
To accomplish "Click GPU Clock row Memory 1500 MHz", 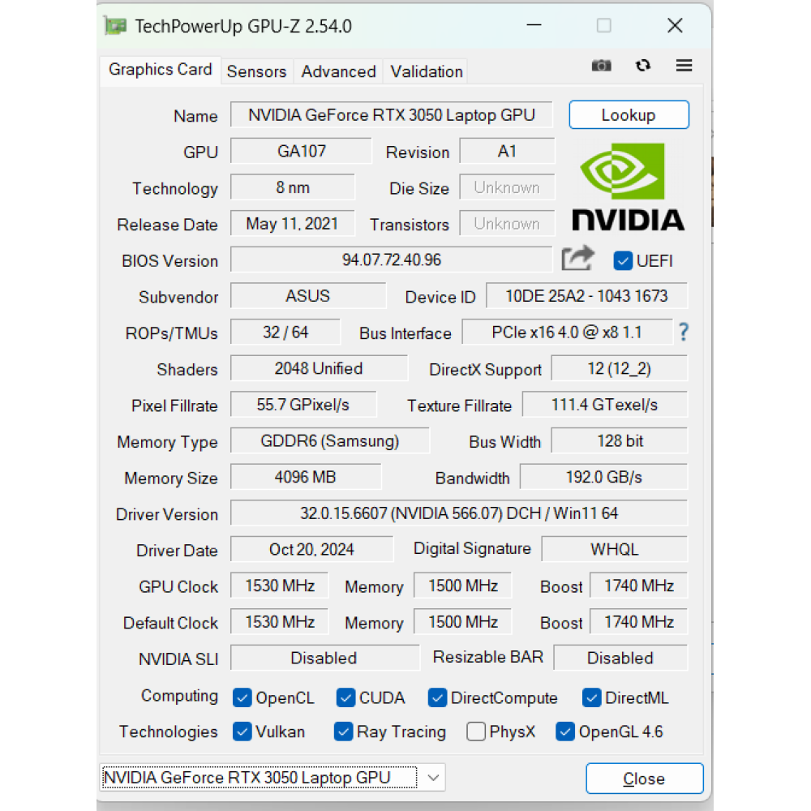I will click(463, 586).
